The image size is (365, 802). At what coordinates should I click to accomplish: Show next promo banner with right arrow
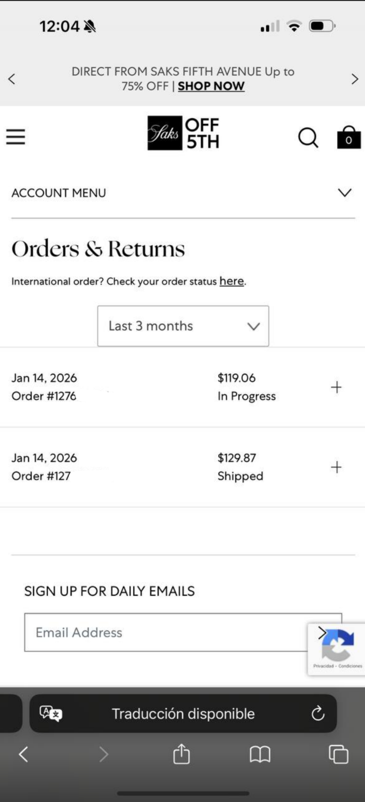[x=354, y=79]
